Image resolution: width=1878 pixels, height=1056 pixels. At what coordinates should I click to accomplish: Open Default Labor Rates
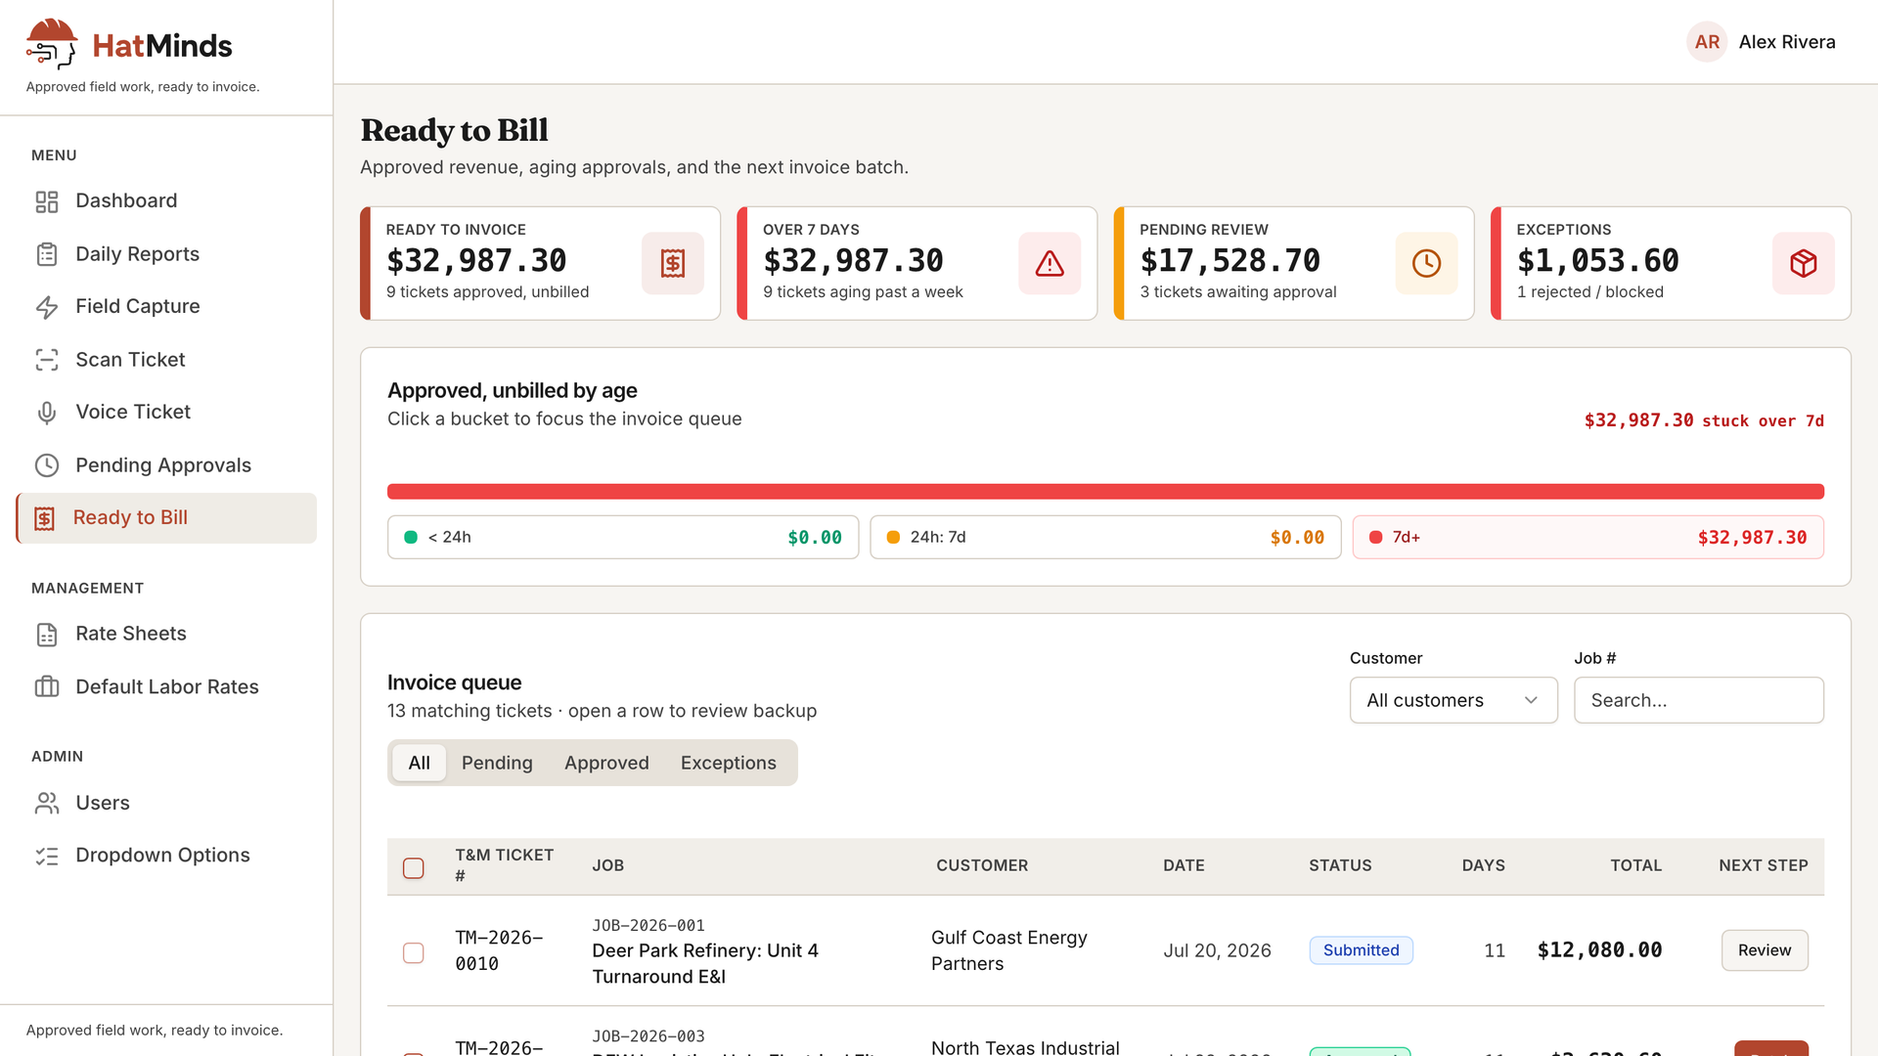point(166,687)
